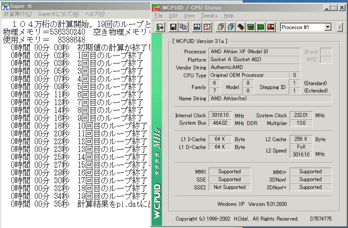
Task: Click the Platform field Socket A
Action: (254, 59)
